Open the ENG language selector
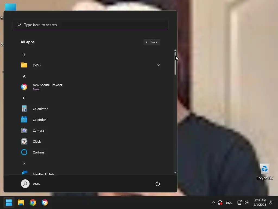The height and width of the screenshot is (209, 278). tap(229, 202)
